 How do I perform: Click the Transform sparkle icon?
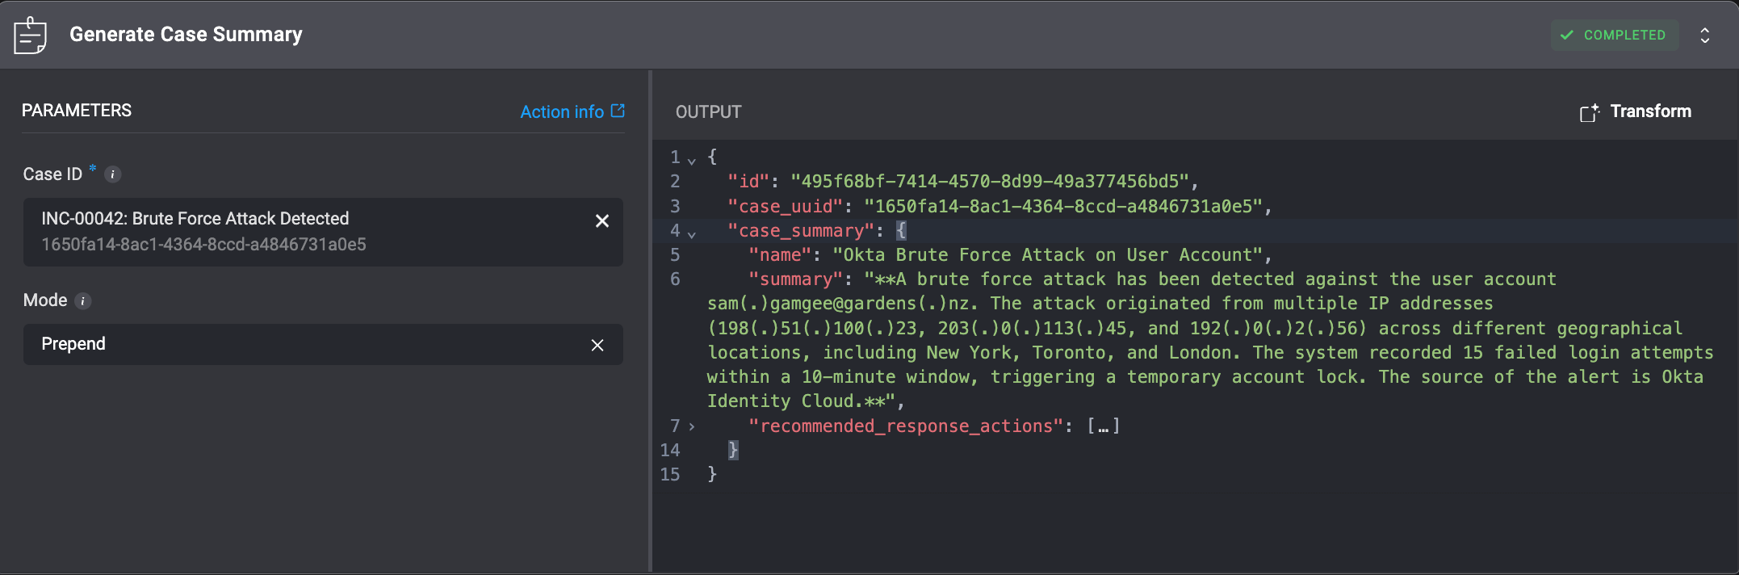click(1589, 112)
